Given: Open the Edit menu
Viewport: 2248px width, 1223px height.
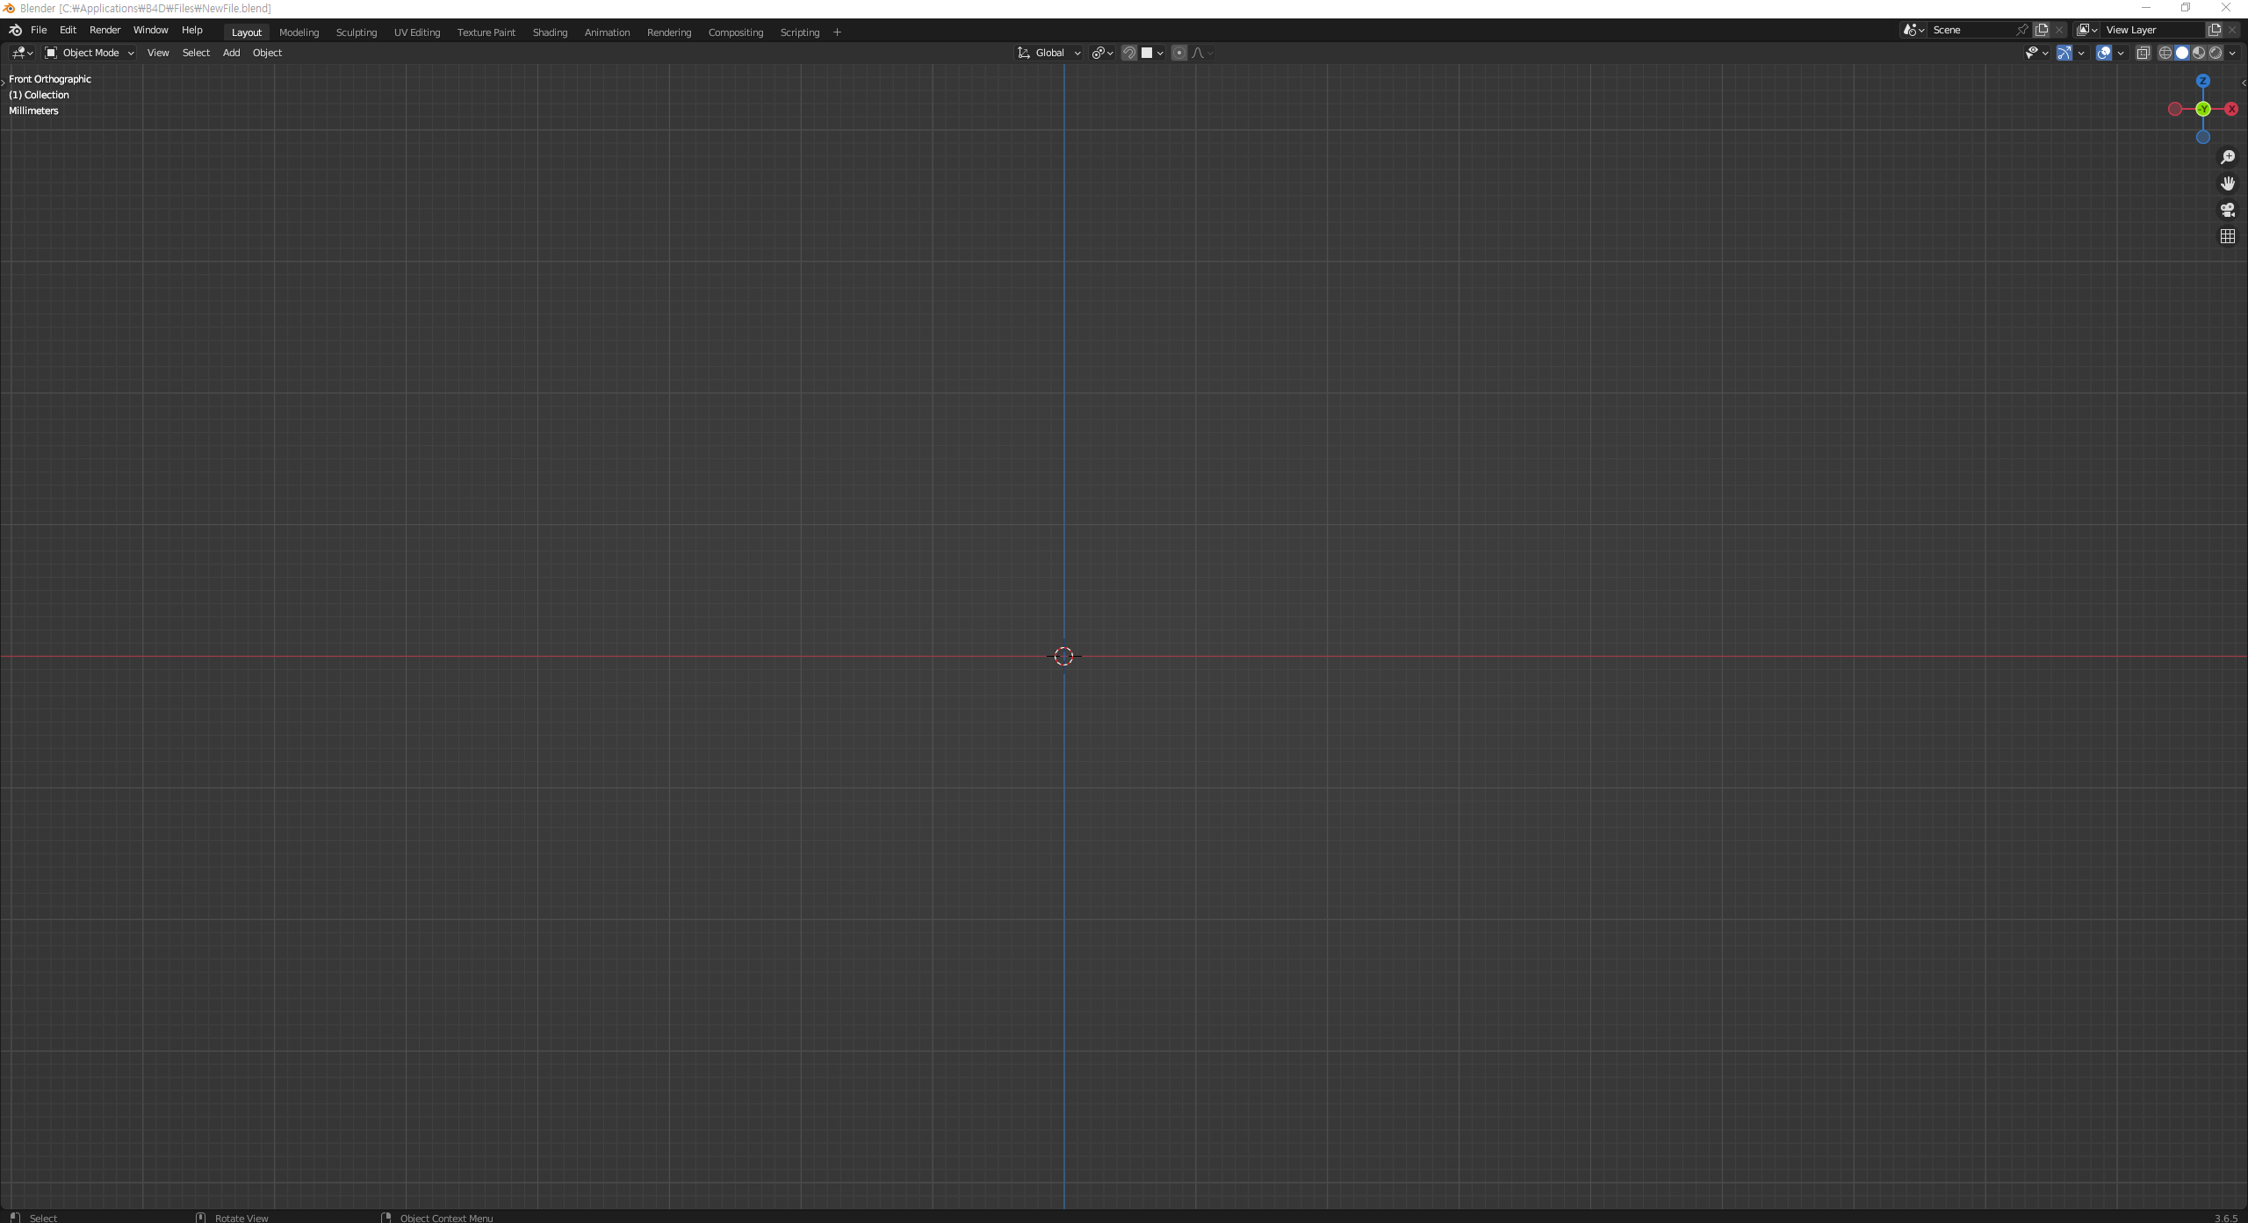Looking at the screenshot, I should coord(68,30).
